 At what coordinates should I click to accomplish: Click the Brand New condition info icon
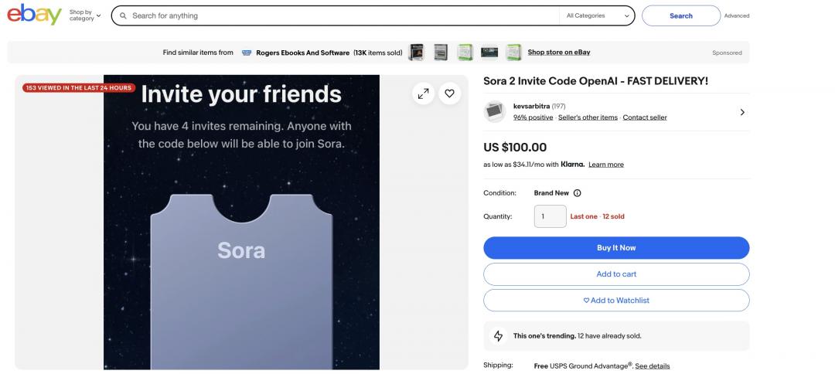point(577,193)
